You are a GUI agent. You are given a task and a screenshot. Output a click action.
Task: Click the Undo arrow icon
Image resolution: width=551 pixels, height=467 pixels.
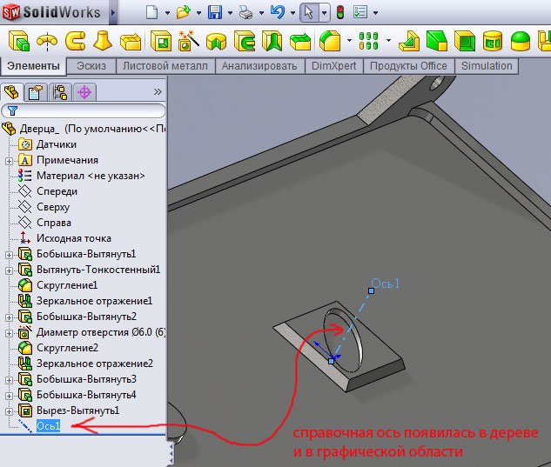coord(277,13)
